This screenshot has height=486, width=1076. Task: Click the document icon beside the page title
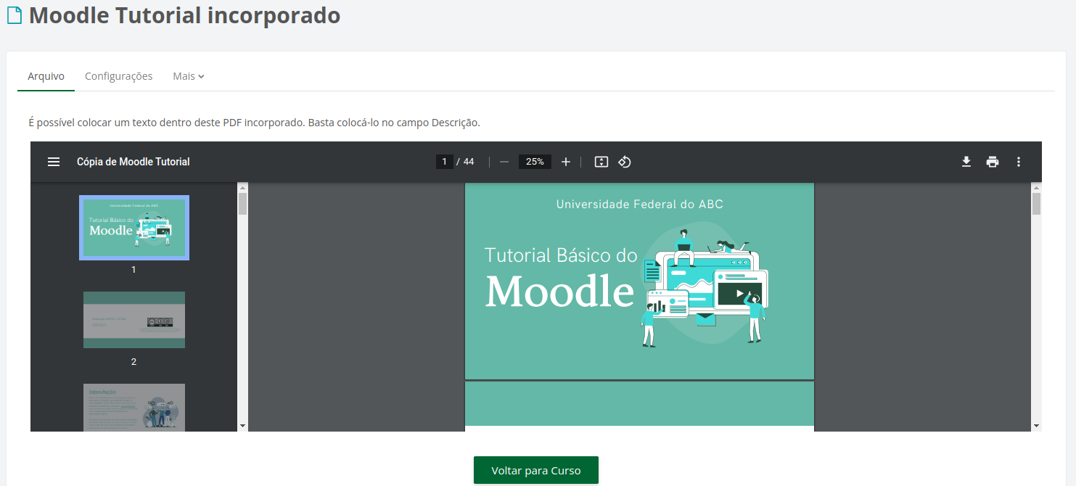tap(14, 14)
